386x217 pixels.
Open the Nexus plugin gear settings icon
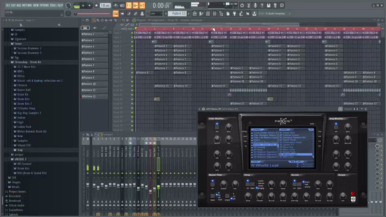tap(204, 109)
